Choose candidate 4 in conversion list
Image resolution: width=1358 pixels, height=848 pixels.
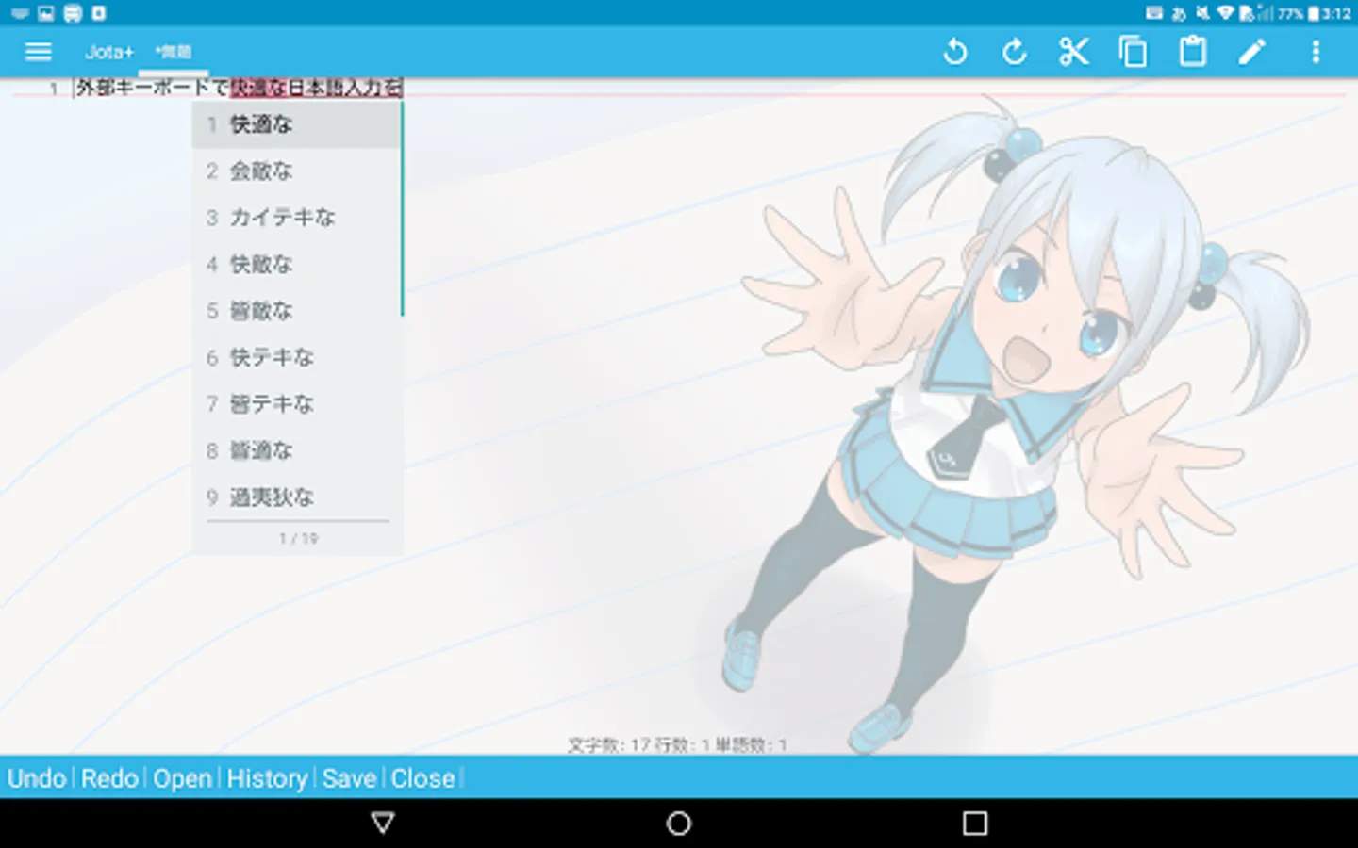tap(297, 264)
